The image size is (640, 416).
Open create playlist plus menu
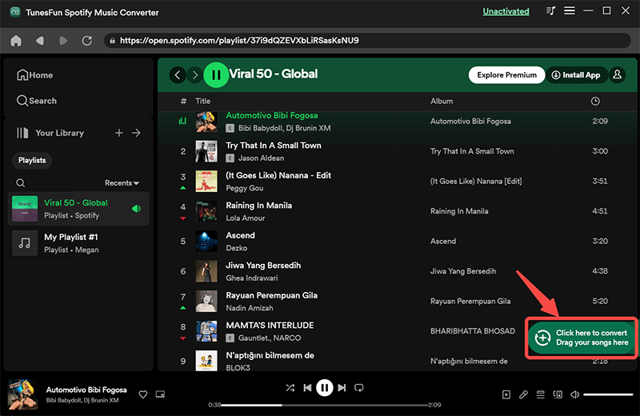[118, 133]
